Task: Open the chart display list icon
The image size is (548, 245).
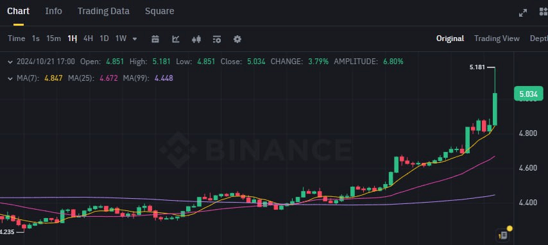Action: [x=217, y=38]
